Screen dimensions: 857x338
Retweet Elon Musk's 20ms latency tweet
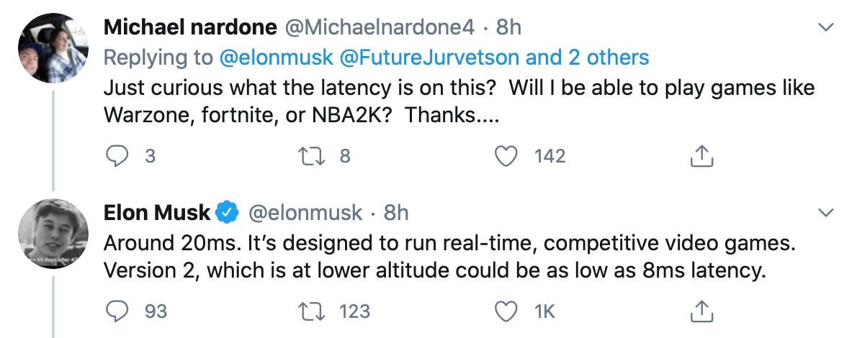coord(313,311)
